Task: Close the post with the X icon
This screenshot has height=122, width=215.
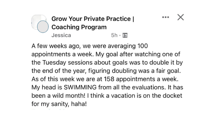Action: point(181,17)
